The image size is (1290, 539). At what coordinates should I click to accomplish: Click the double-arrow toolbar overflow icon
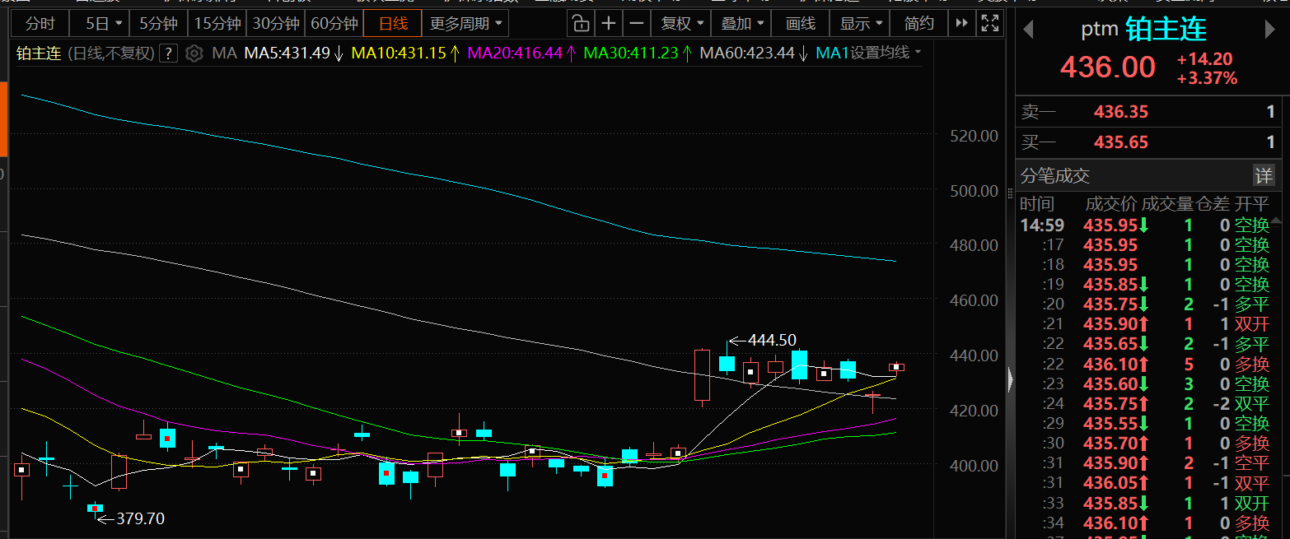coord(961,23)
